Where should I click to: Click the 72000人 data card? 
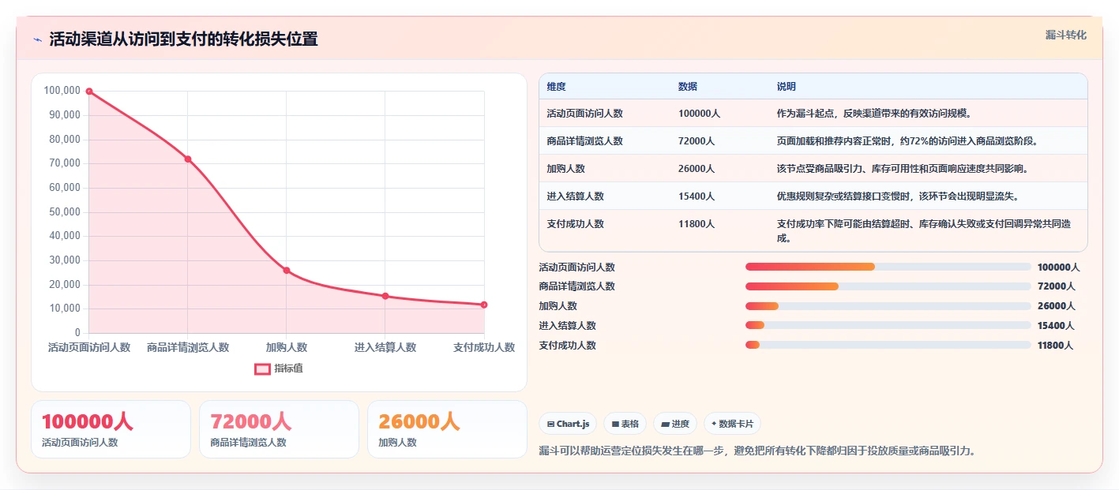pos(279,429)
